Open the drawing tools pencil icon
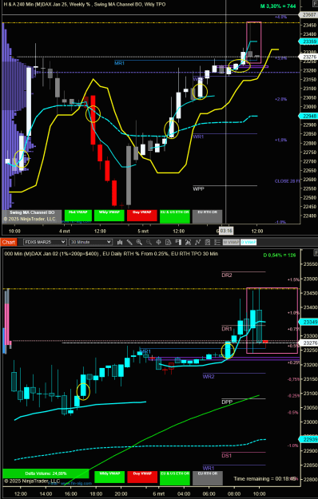 coord(129,242)
